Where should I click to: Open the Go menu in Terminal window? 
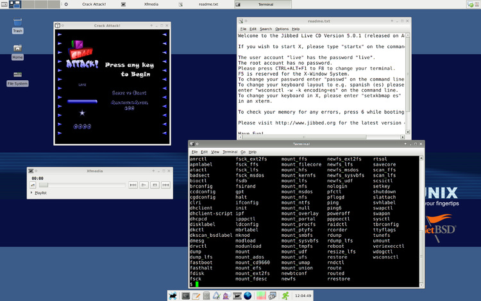click(x=243, y=152)
